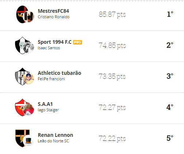Click Renan Lennon black-and-orange shield icon
The height and width of the screenshot is (154, 184).
pos(22,138)
